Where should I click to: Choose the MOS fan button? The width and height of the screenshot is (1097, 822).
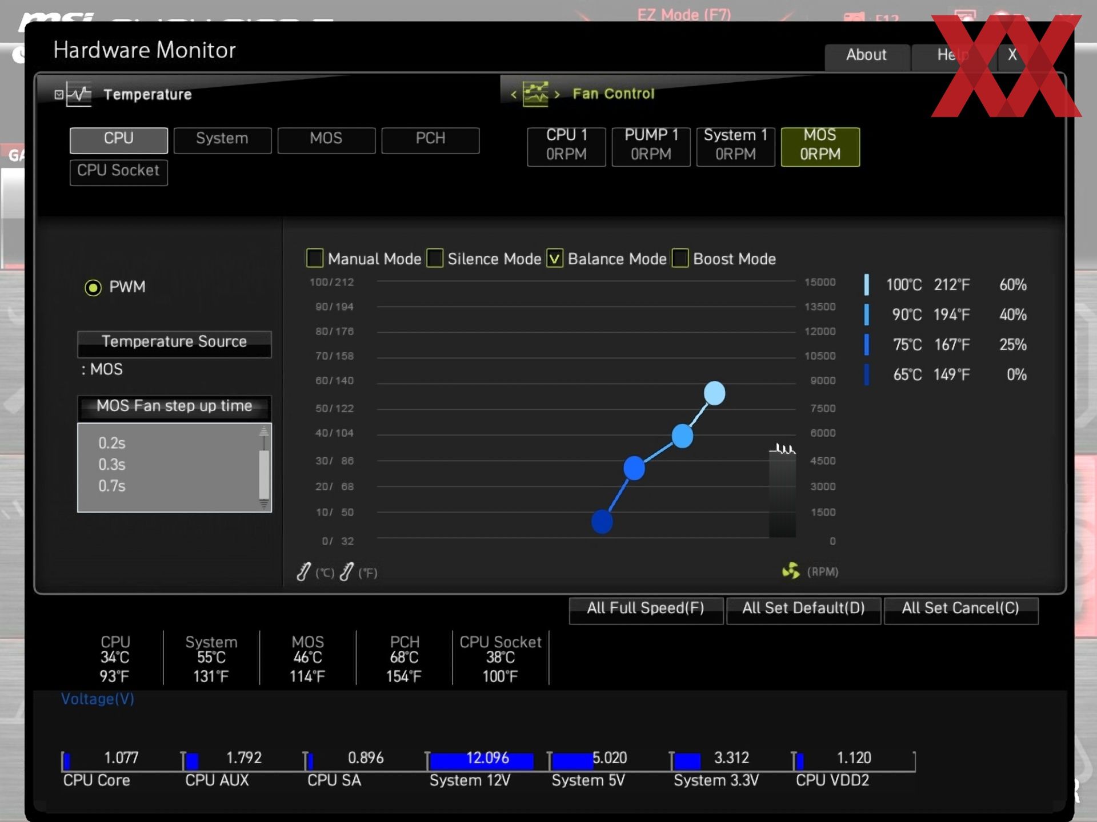(x=820, y=147)
